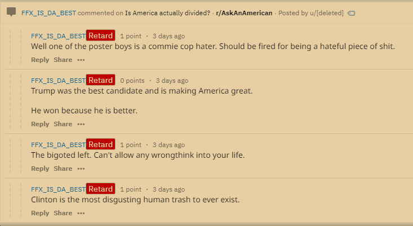Open the three-dot menu on the Trump comment
The width and height of the screenshot is (413, 226).
click(x=81, y=125)
